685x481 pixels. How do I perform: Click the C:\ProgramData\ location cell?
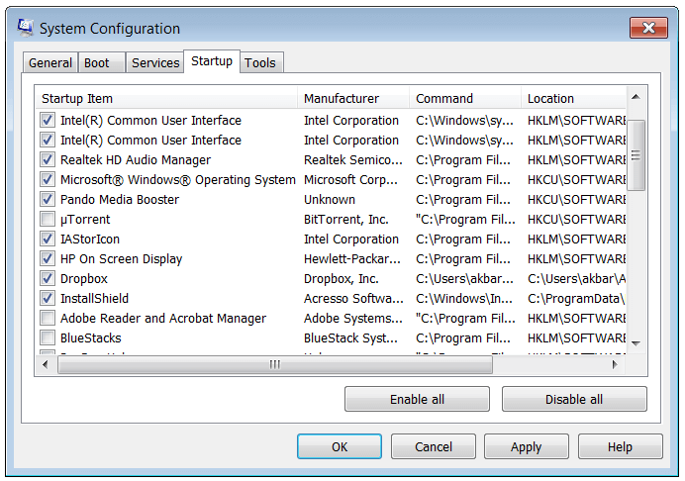577,298
